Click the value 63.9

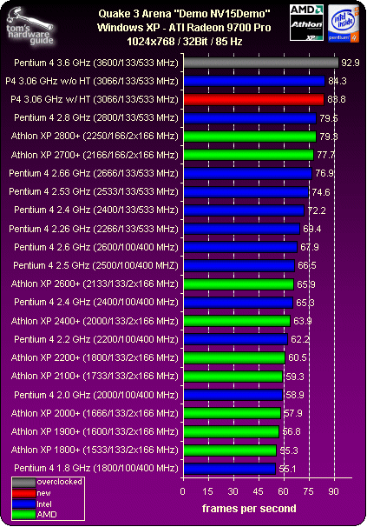[303, 321]
